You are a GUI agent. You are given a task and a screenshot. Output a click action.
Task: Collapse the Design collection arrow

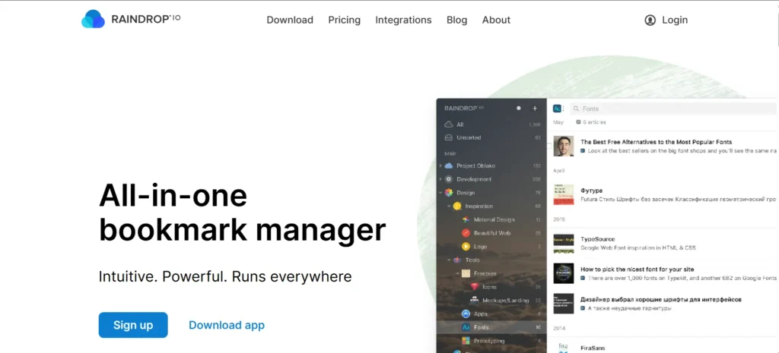pyautogui.click(x=440, y=193)
